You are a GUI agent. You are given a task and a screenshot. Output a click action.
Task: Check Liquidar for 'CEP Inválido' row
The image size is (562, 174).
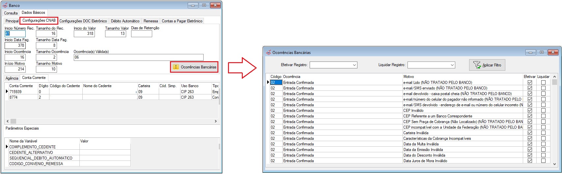click(x=543, y=111)
